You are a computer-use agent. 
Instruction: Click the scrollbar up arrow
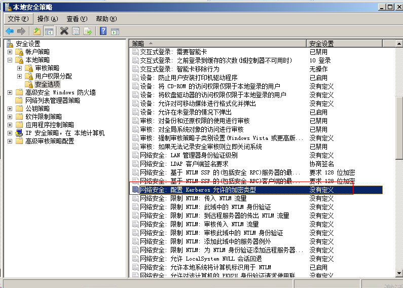tap(399, 44)
